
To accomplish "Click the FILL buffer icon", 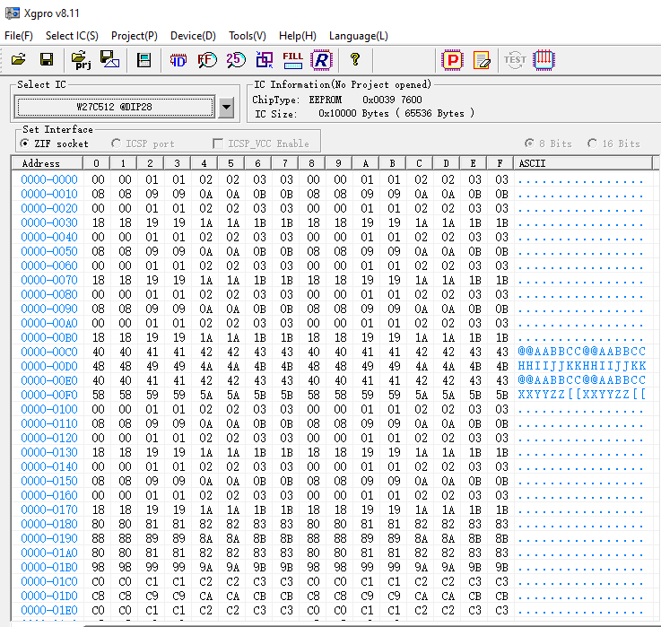I will (292, 60).
